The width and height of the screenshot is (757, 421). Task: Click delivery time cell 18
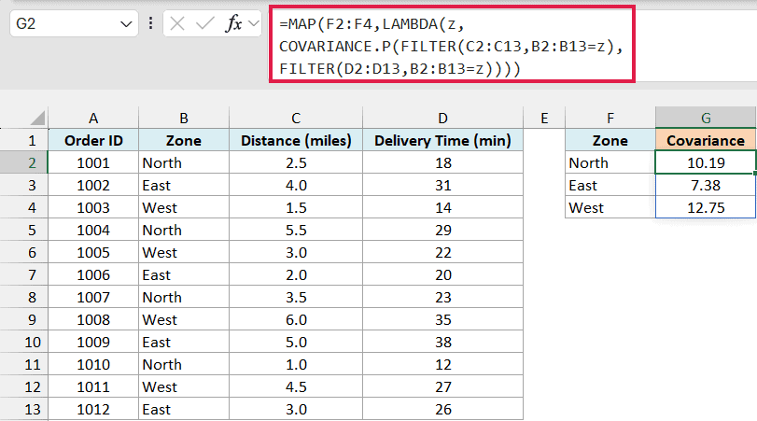pyautogui.click(x=442, y=162)
